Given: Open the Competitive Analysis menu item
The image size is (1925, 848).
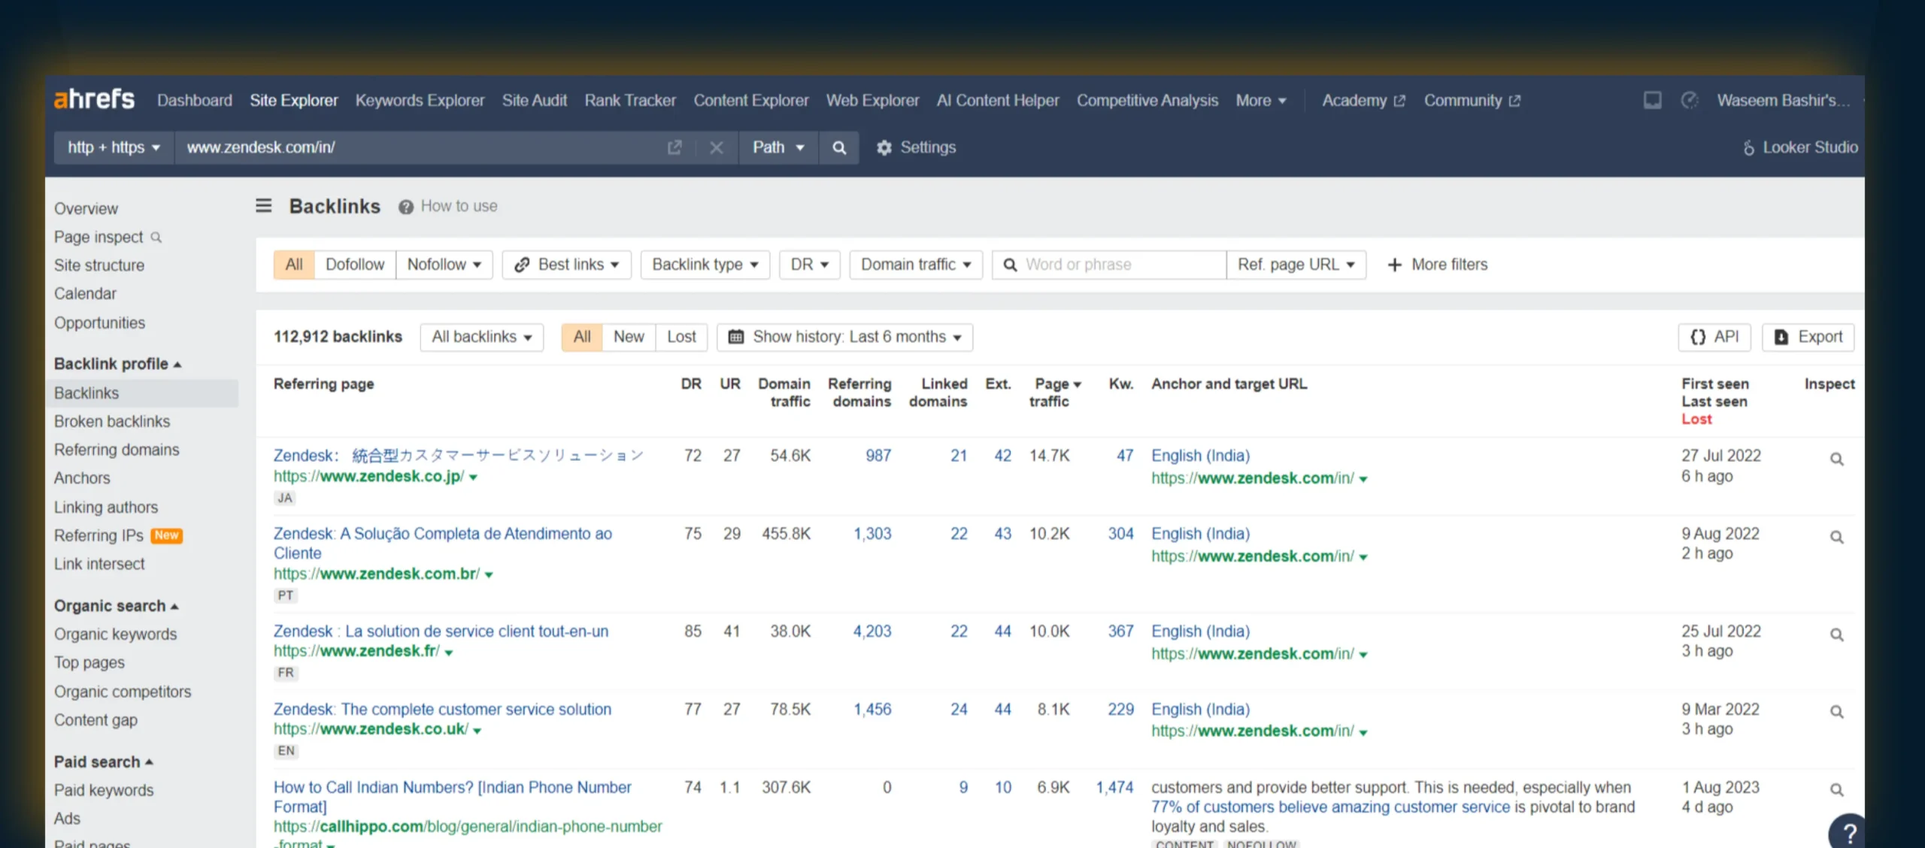Looking at the screenshot, I should [1147, 100].
